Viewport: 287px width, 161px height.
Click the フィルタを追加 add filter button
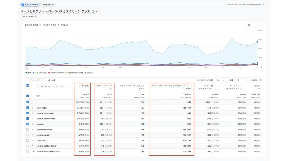pyautogui.click(x=29, y=16)
